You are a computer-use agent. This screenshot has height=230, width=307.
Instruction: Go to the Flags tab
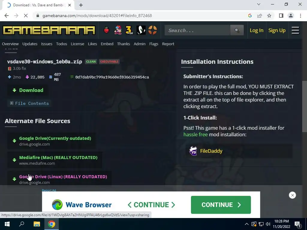[154, 44]
